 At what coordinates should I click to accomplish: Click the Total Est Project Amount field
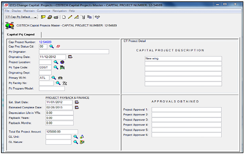click(x=62, y=132)
